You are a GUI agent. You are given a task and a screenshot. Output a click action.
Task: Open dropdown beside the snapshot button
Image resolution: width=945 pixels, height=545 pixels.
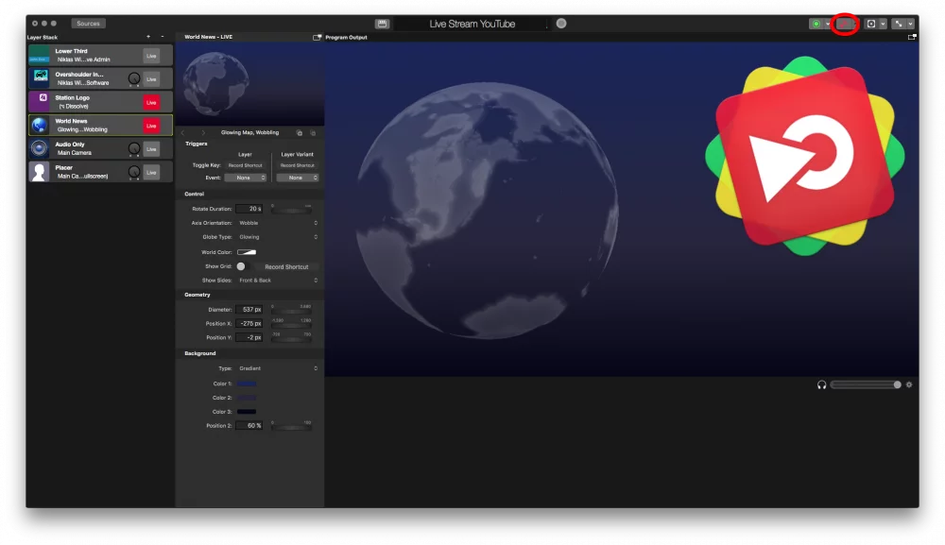(x=883, y=25)
